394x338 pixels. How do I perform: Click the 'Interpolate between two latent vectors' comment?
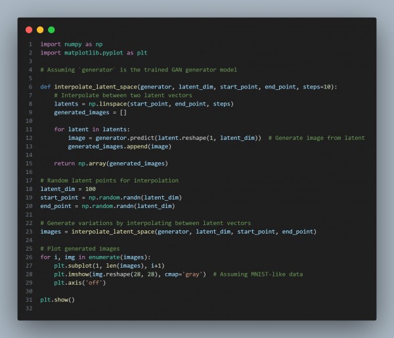point(123,95)
